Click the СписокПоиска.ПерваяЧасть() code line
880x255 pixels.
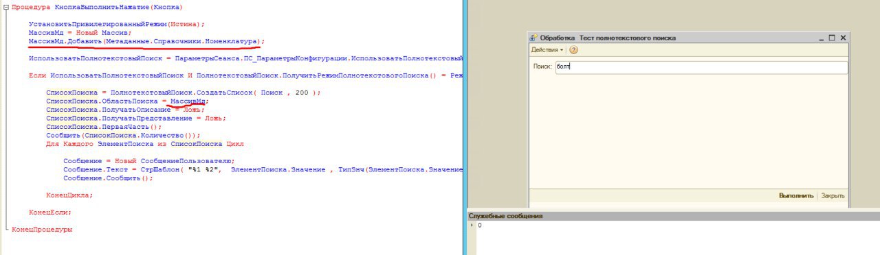click(104, 127)
